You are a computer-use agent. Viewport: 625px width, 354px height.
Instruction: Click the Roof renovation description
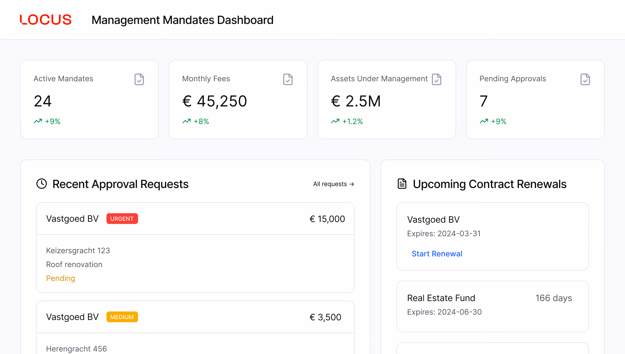tap(74, 265)
